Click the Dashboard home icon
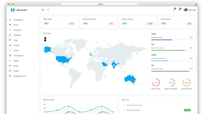Image resolution: width=204 pixels, height=114 pixels. (10, 20)
